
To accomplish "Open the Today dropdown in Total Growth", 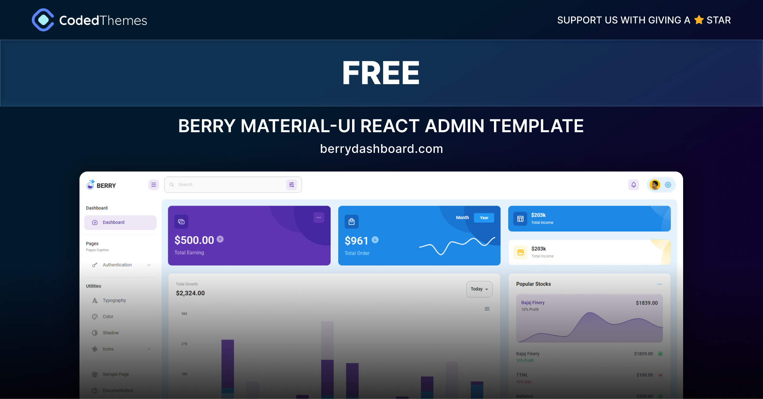I will click(479, 289).
